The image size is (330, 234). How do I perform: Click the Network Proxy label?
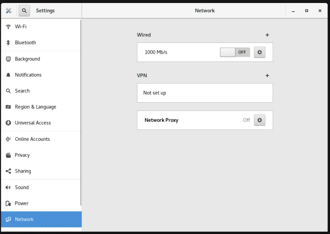tap(162, 120)
